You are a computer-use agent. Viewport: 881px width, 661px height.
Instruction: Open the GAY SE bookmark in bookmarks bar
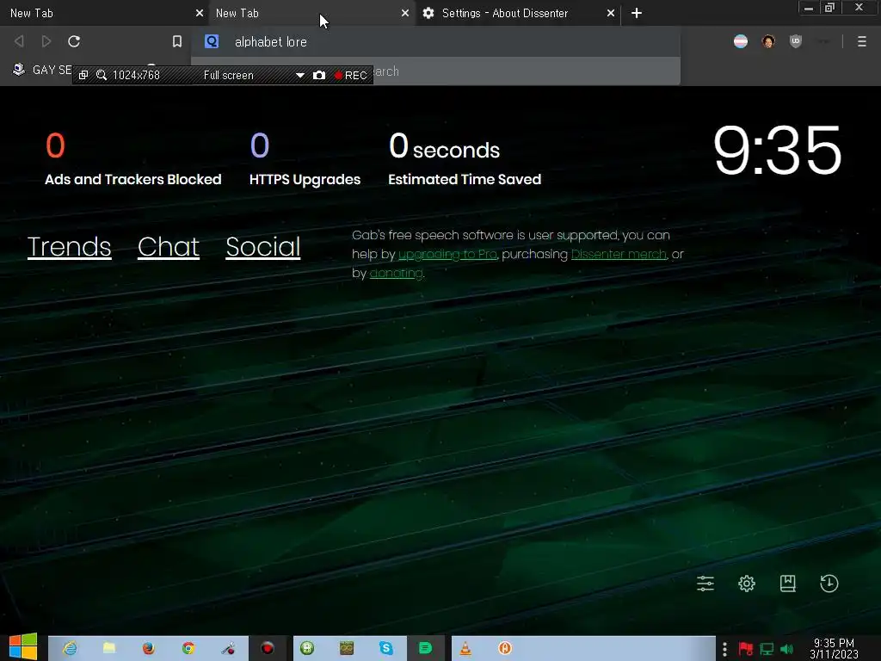43,70
